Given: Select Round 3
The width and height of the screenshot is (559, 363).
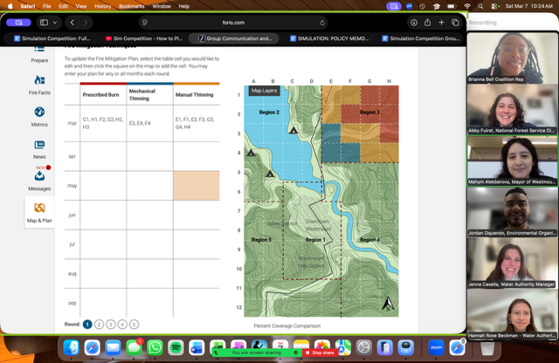Looking at the screenshot, I should (x=111, y=325).
